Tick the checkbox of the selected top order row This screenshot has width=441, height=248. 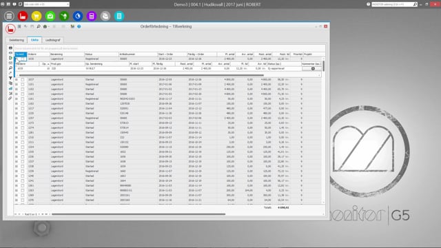pyautogui.click(x=23, y=59)
